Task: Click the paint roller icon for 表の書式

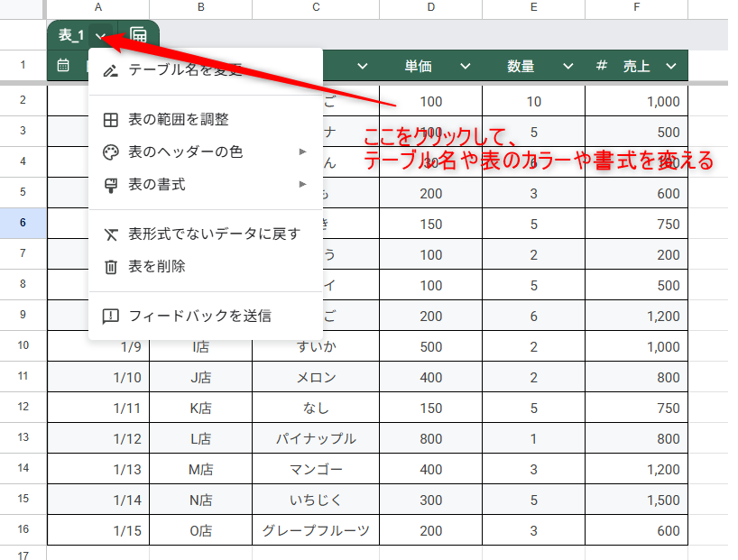Action: point(110,184)
